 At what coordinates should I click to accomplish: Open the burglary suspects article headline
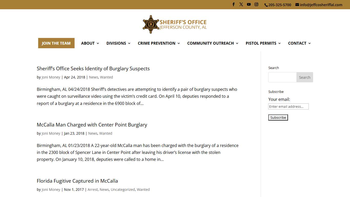[x=93, y=68]
